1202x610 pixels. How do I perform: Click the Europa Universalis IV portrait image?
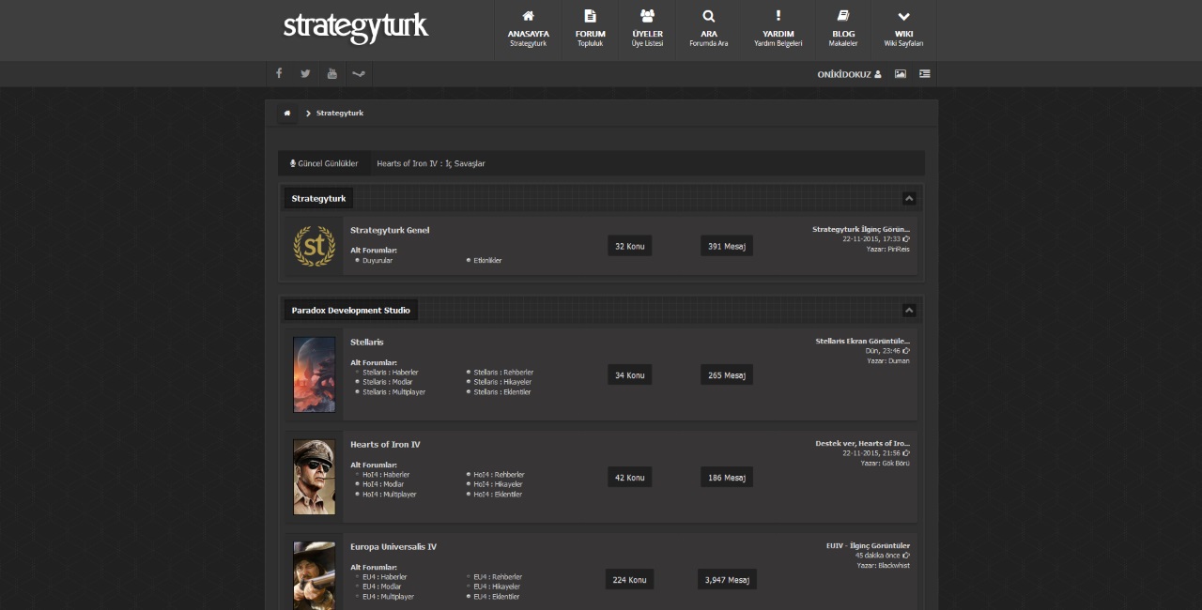click(x=314, y=575)
